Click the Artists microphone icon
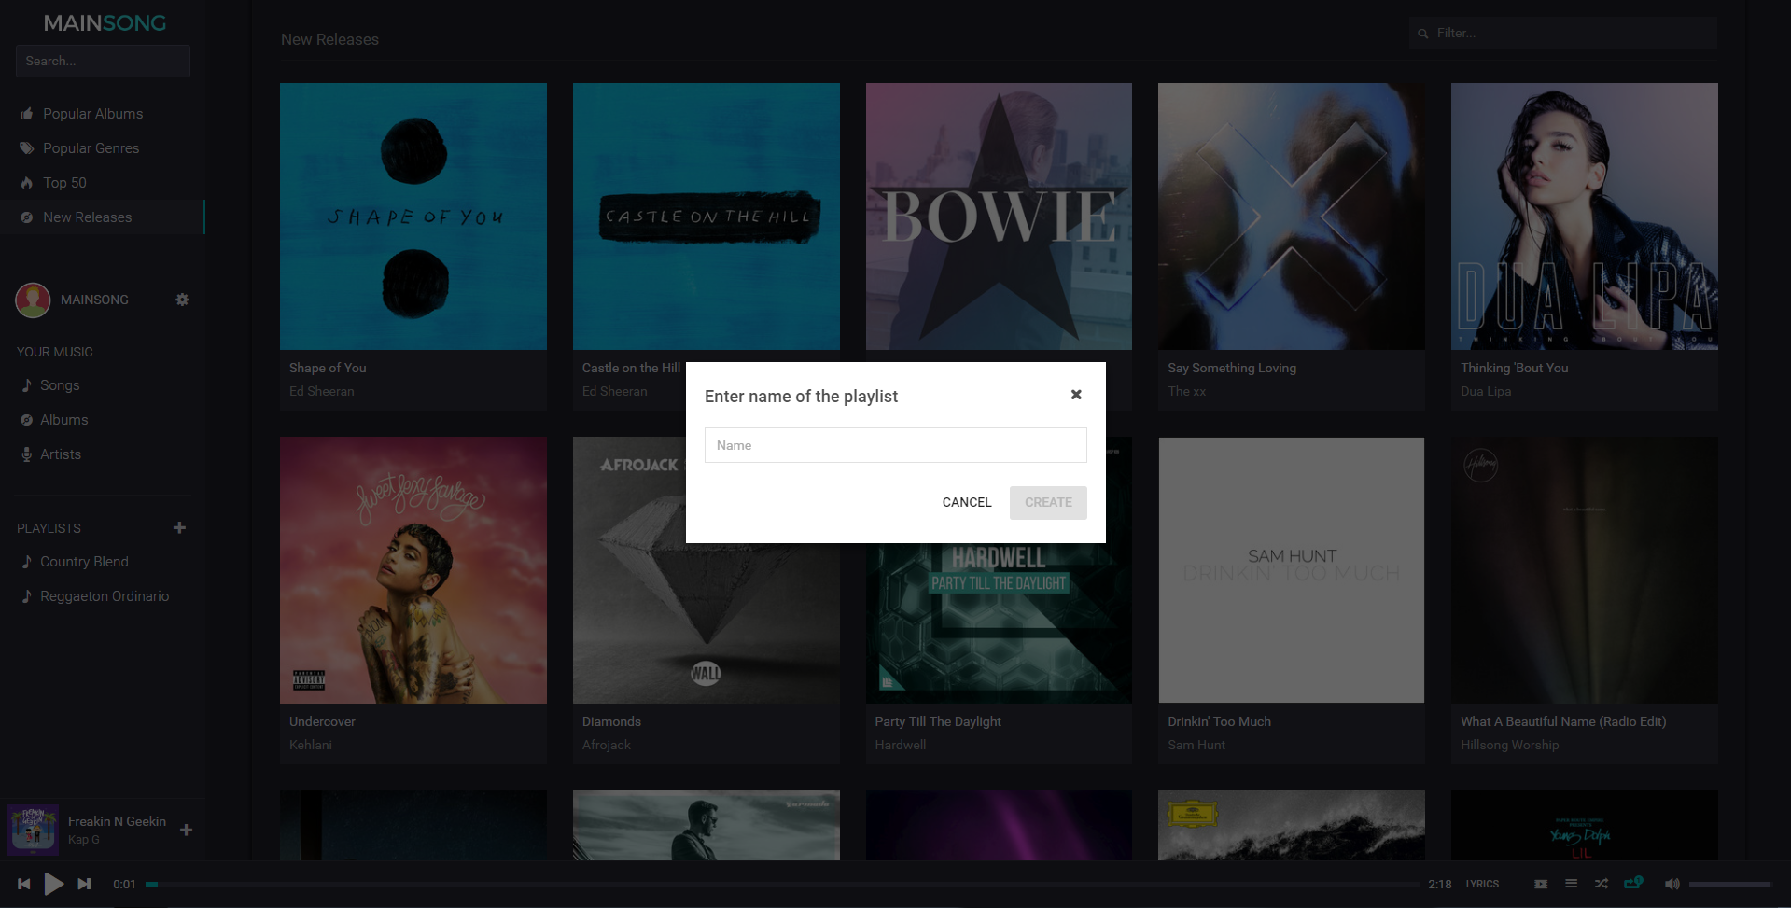The width and height of the screenshot is (1791, 908). click(26, 454)
